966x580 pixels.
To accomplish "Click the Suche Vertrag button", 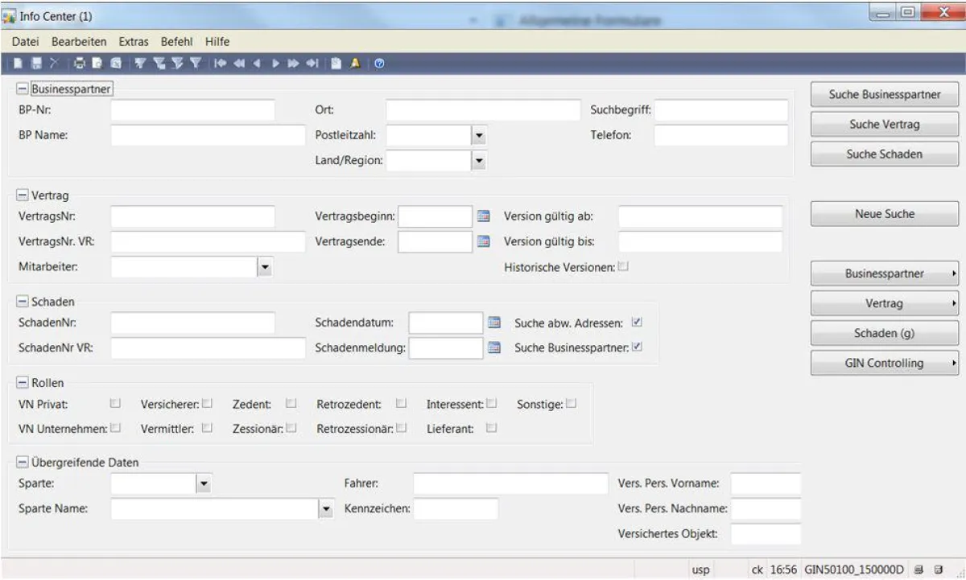I will pos(885,124).
